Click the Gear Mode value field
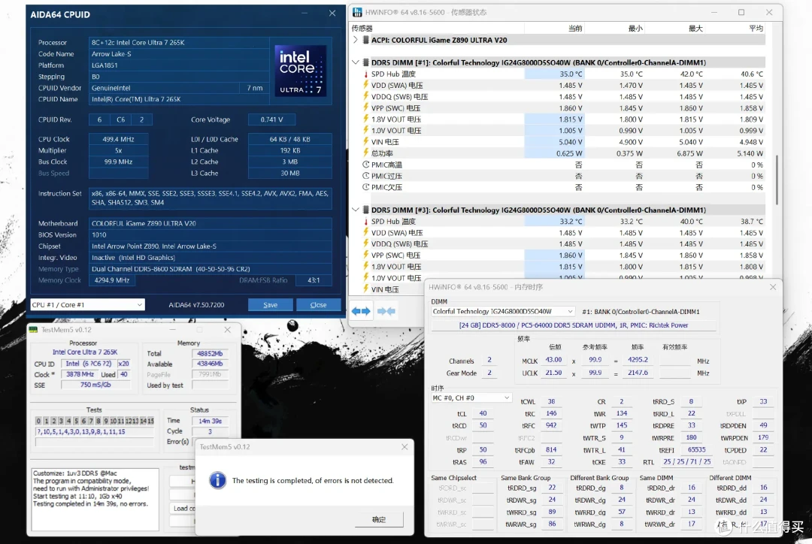This screenshot has height=544, width=812. point(489,373)
